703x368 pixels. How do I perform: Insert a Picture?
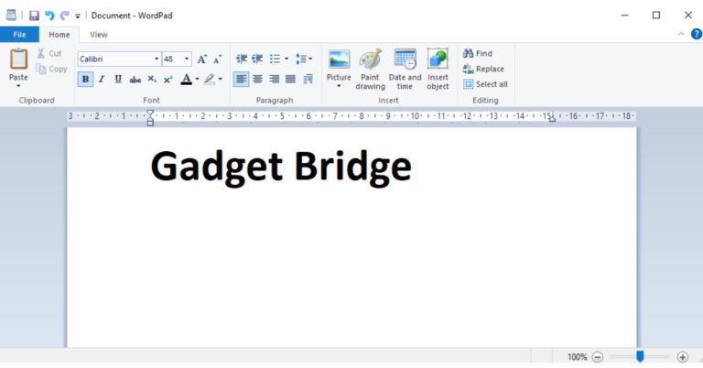(x=339, y=65)
